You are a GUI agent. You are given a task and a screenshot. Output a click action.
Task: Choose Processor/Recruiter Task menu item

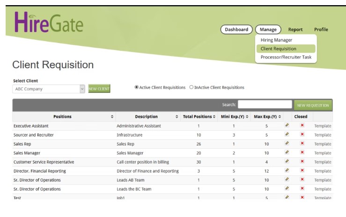point(286,57)
